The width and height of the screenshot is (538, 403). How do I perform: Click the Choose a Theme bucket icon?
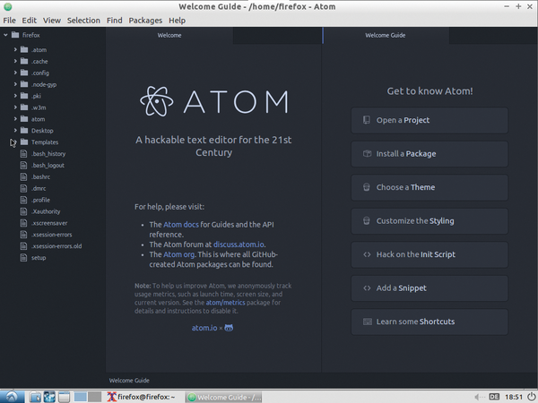(366, 187)
